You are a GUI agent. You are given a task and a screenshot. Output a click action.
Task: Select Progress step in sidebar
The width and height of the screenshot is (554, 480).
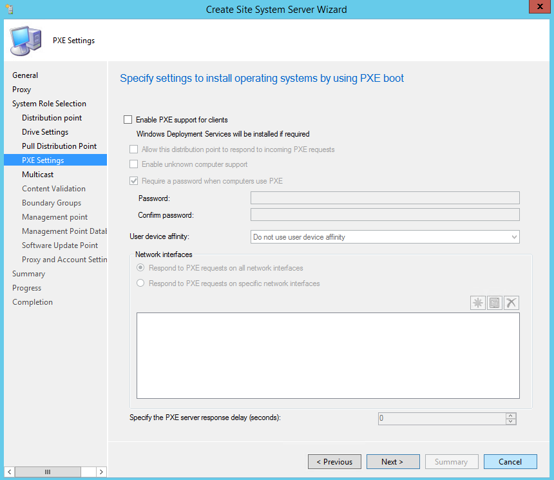click(27, 288)
